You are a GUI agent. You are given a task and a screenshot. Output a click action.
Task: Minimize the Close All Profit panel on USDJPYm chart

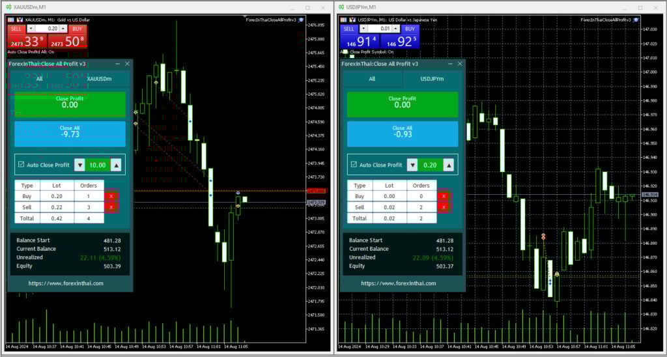[450, 64]
